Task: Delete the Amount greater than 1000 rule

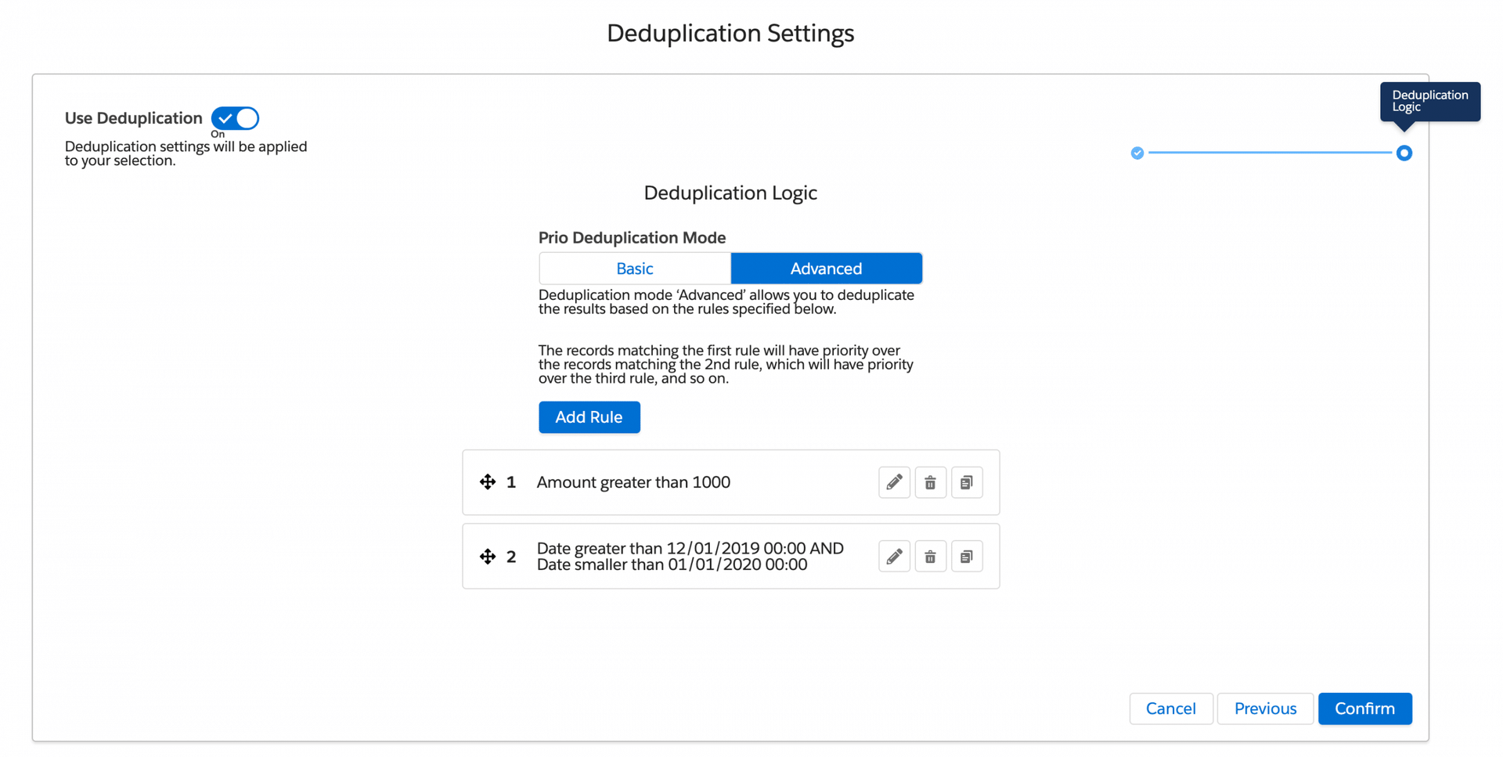Action: coord(930,482)
